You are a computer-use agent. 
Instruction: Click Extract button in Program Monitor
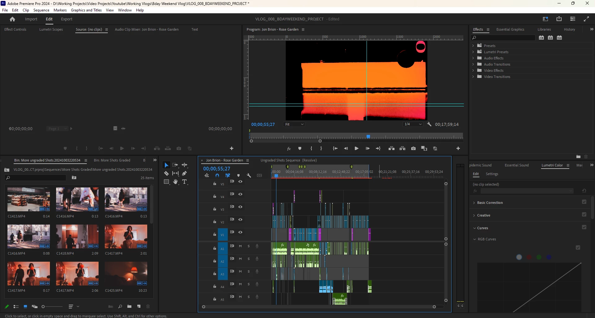pos(402,149)
